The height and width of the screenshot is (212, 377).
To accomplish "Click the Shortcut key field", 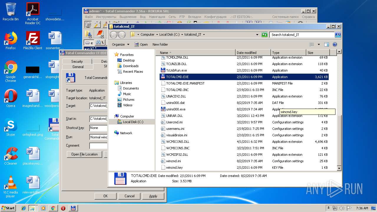I will (x=98, y=128).
